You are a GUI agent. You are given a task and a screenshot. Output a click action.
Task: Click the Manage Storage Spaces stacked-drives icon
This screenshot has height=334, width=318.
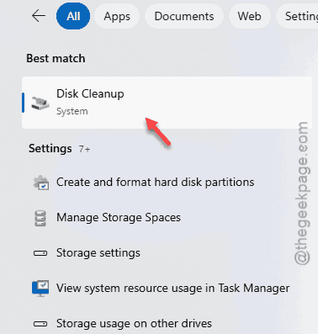40,218
